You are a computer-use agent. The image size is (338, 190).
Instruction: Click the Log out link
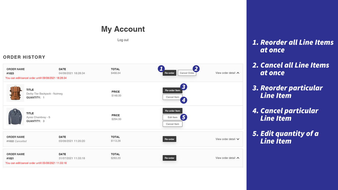[123, 40]
